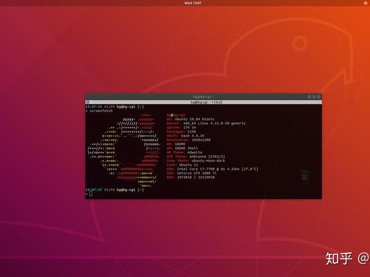Click the 'Resolution: 1920x1200' line

click(188, 140)
